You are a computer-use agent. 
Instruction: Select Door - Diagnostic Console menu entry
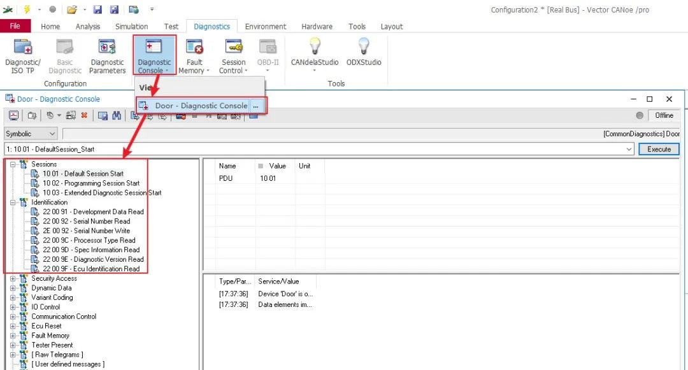(193, 106)
